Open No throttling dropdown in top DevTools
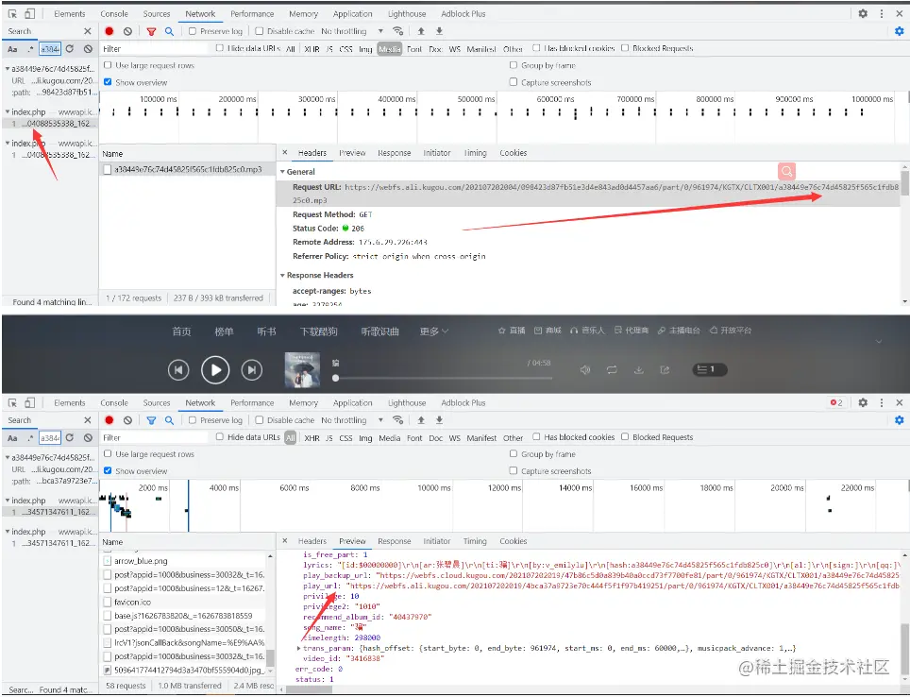The width and height of the screenshot is (910, 697). 352,31
